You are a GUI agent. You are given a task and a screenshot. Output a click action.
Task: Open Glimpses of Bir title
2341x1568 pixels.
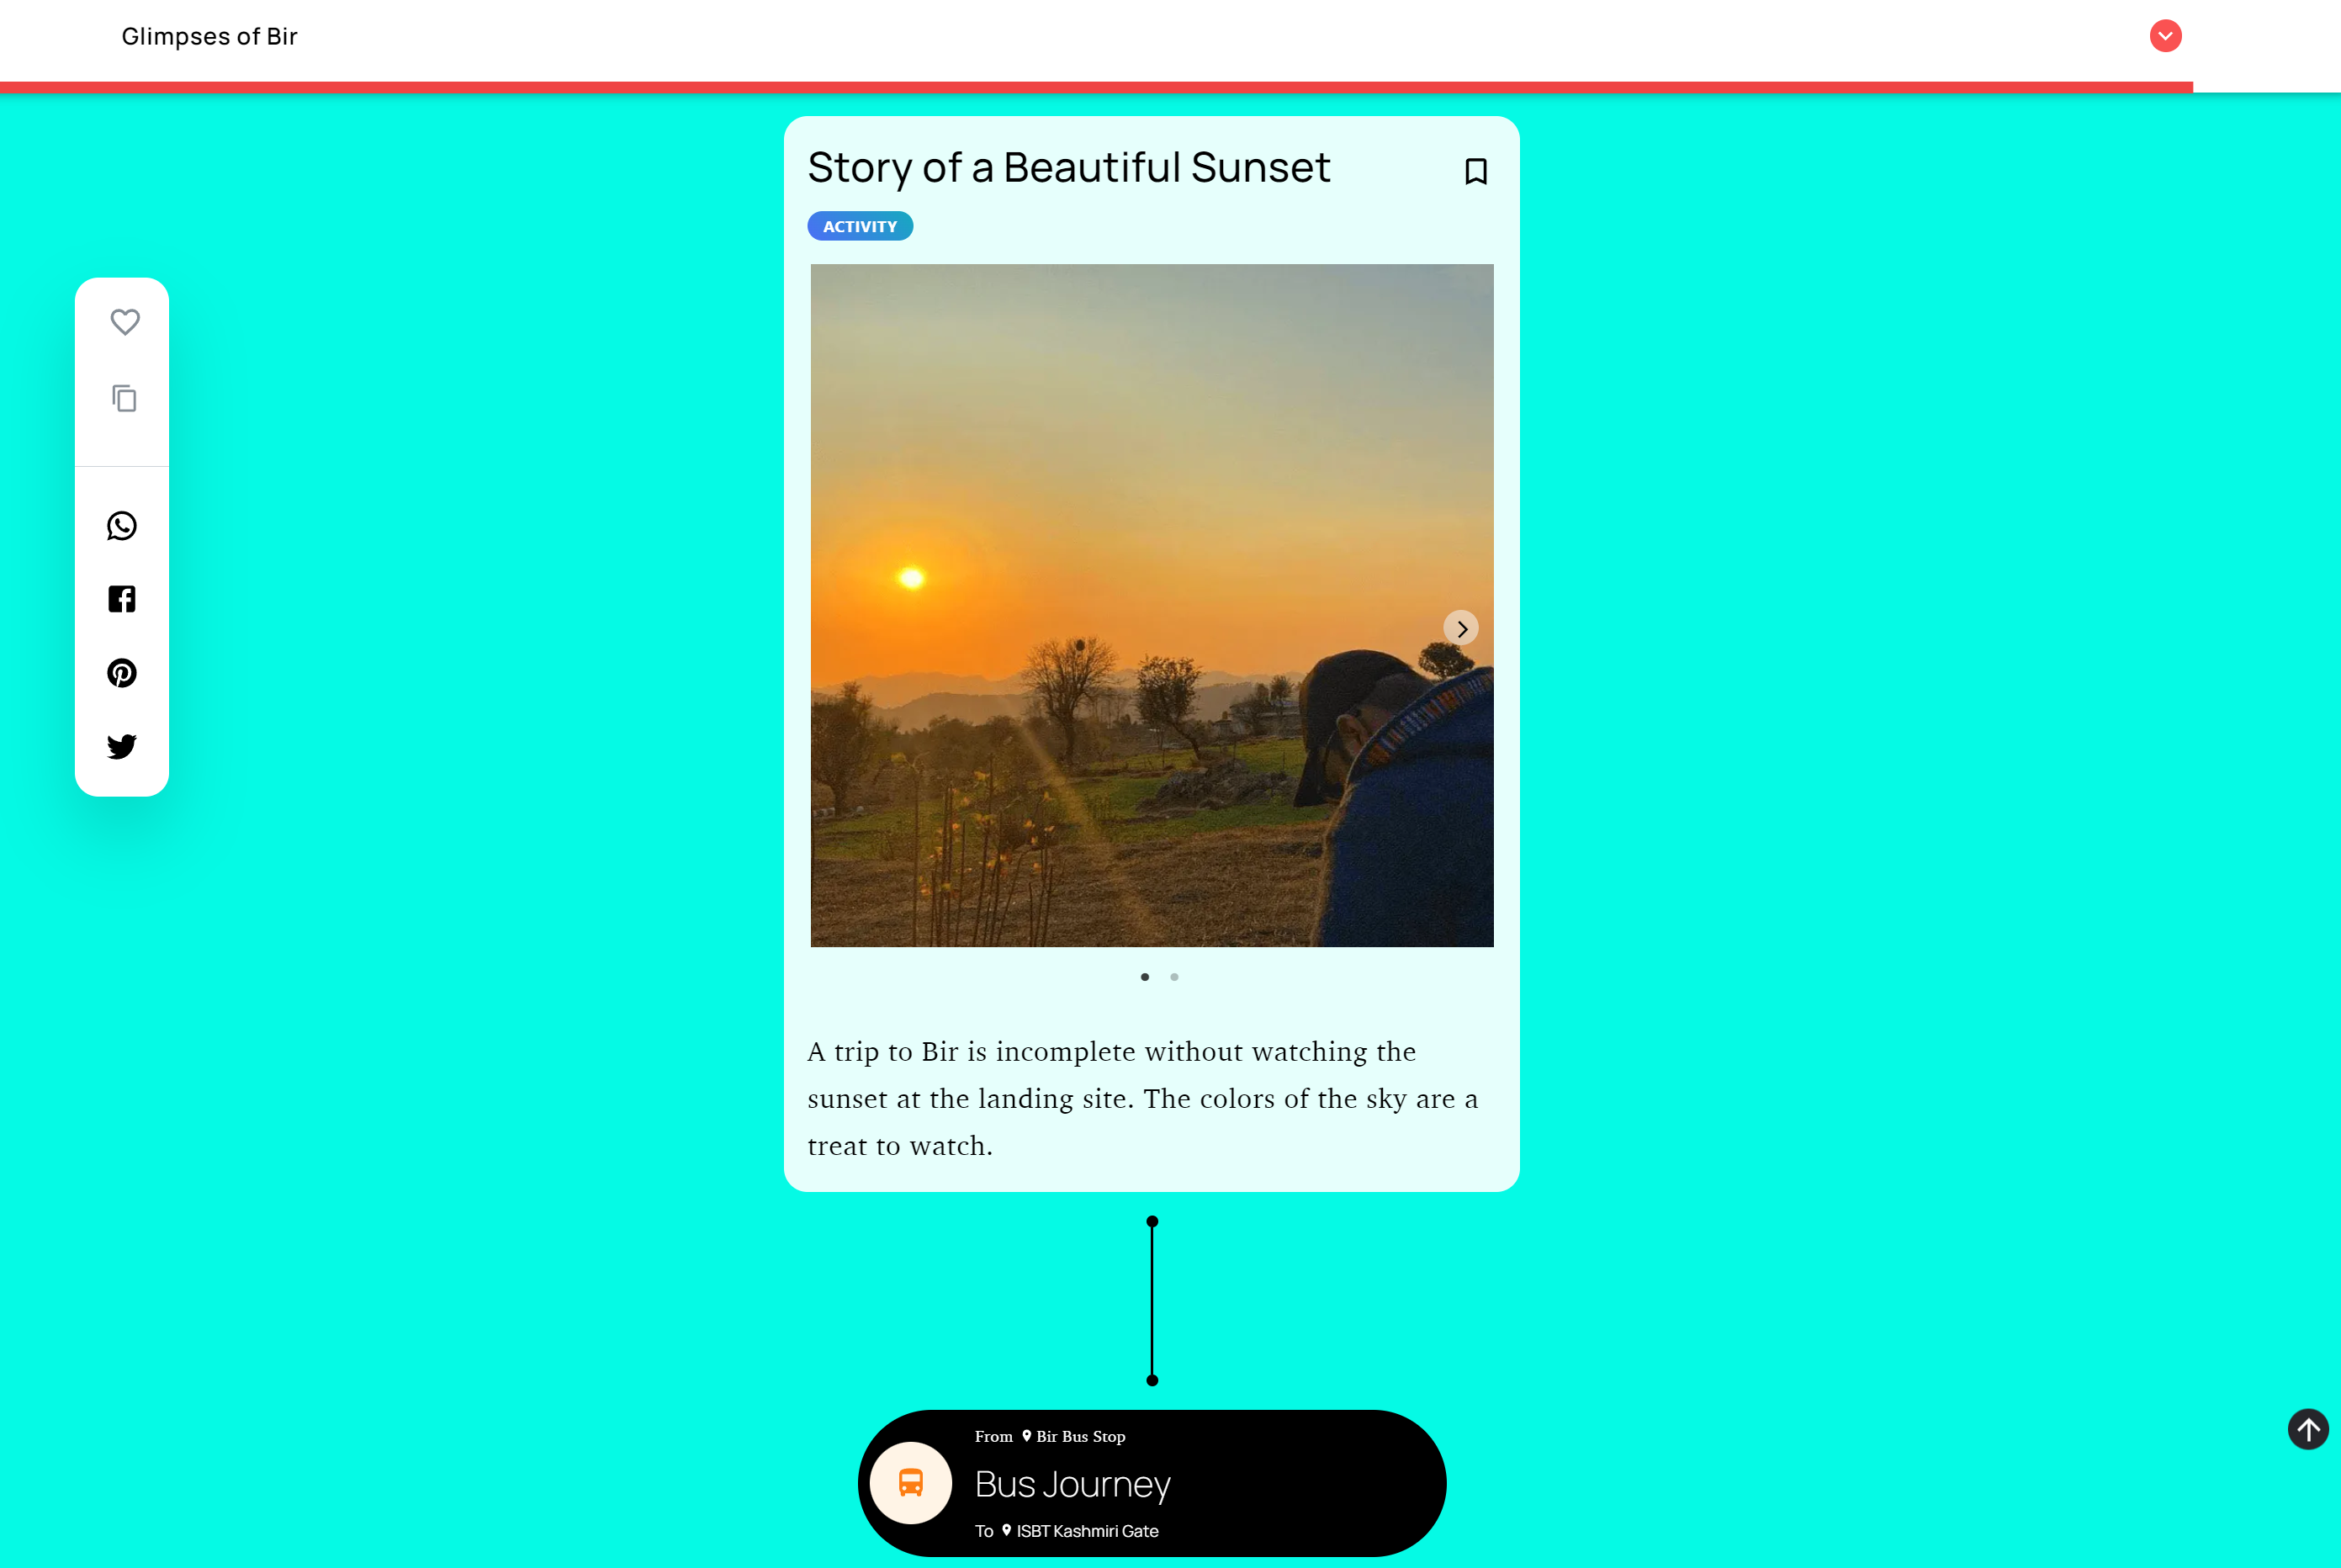click(x=209, y=36)
